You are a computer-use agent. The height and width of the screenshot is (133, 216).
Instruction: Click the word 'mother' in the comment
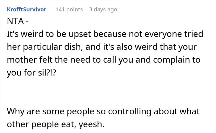[20, 60]
